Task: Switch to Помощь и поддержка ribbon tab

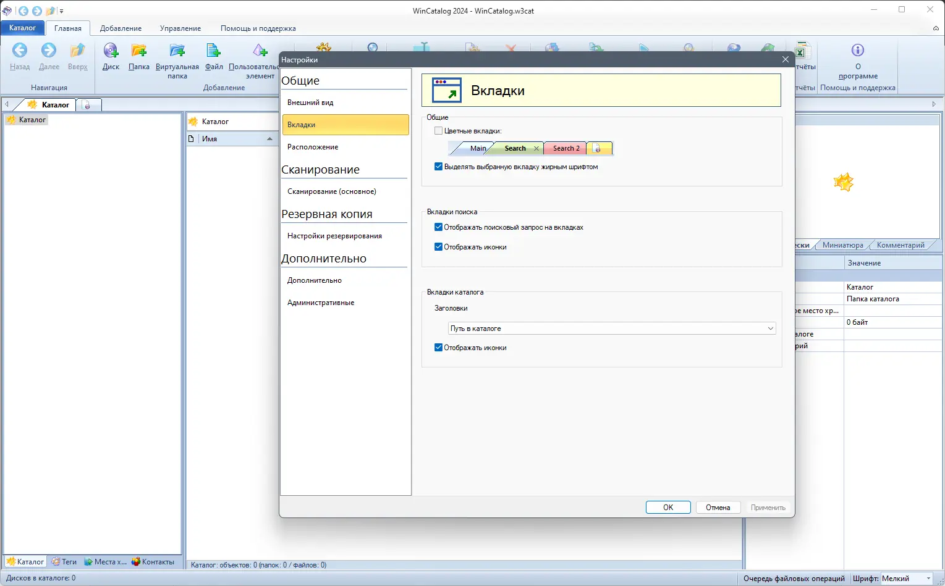Action: (258, 28)
